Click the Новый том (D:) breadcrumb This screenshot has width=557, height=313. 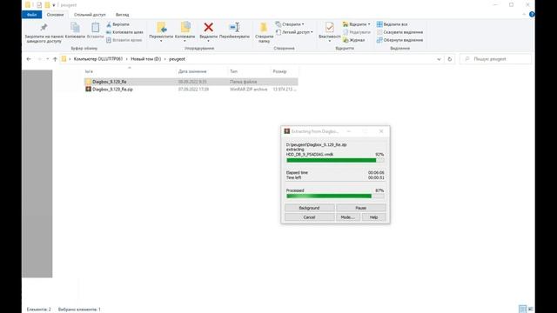click(x=145, y=59)
